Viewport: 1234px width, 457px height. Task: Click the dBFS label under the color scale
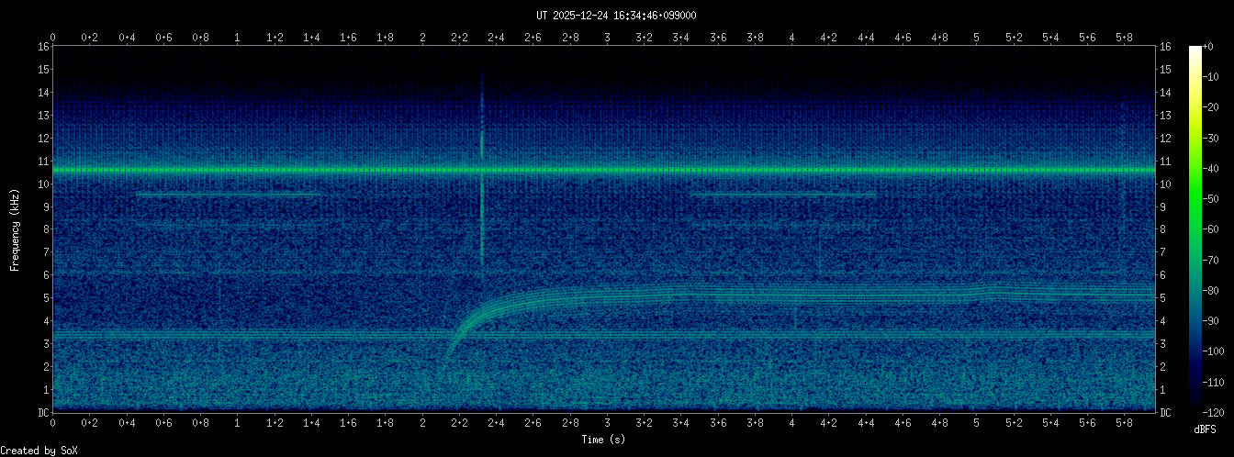point(1205,429)
